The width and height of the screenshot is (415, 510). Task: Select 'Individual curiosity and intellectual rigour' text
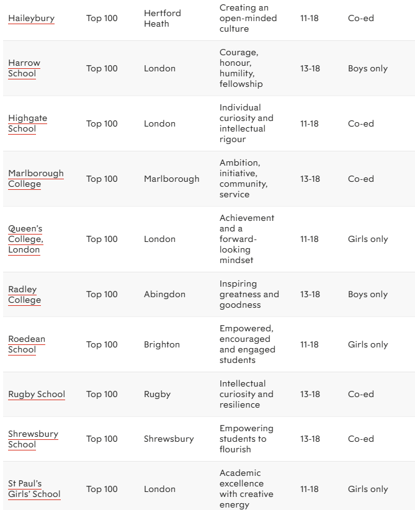[x=246, y=123]
